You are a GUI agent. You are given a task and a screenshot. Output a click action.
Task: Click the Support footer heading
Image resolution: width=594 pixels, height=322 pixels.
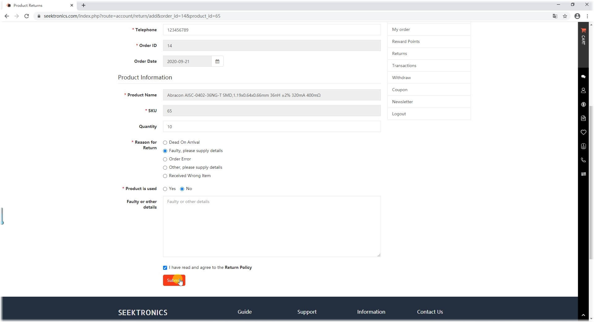click(x=307, y=312)
